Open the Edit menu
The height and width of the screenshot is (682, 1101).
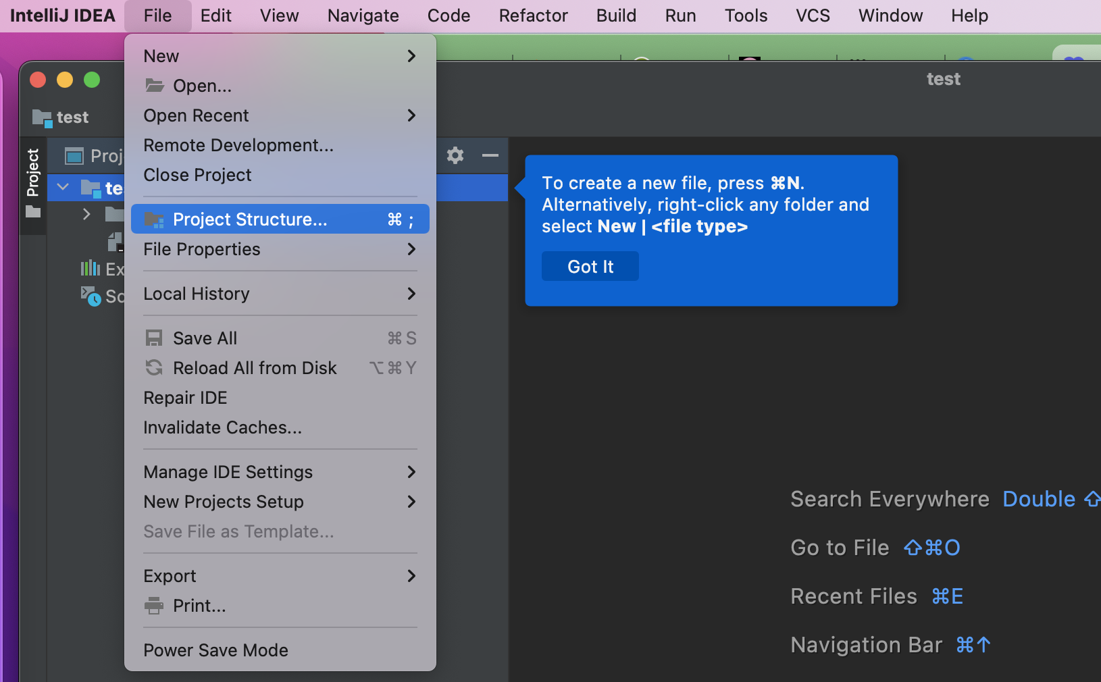click(x=216, y=16)
